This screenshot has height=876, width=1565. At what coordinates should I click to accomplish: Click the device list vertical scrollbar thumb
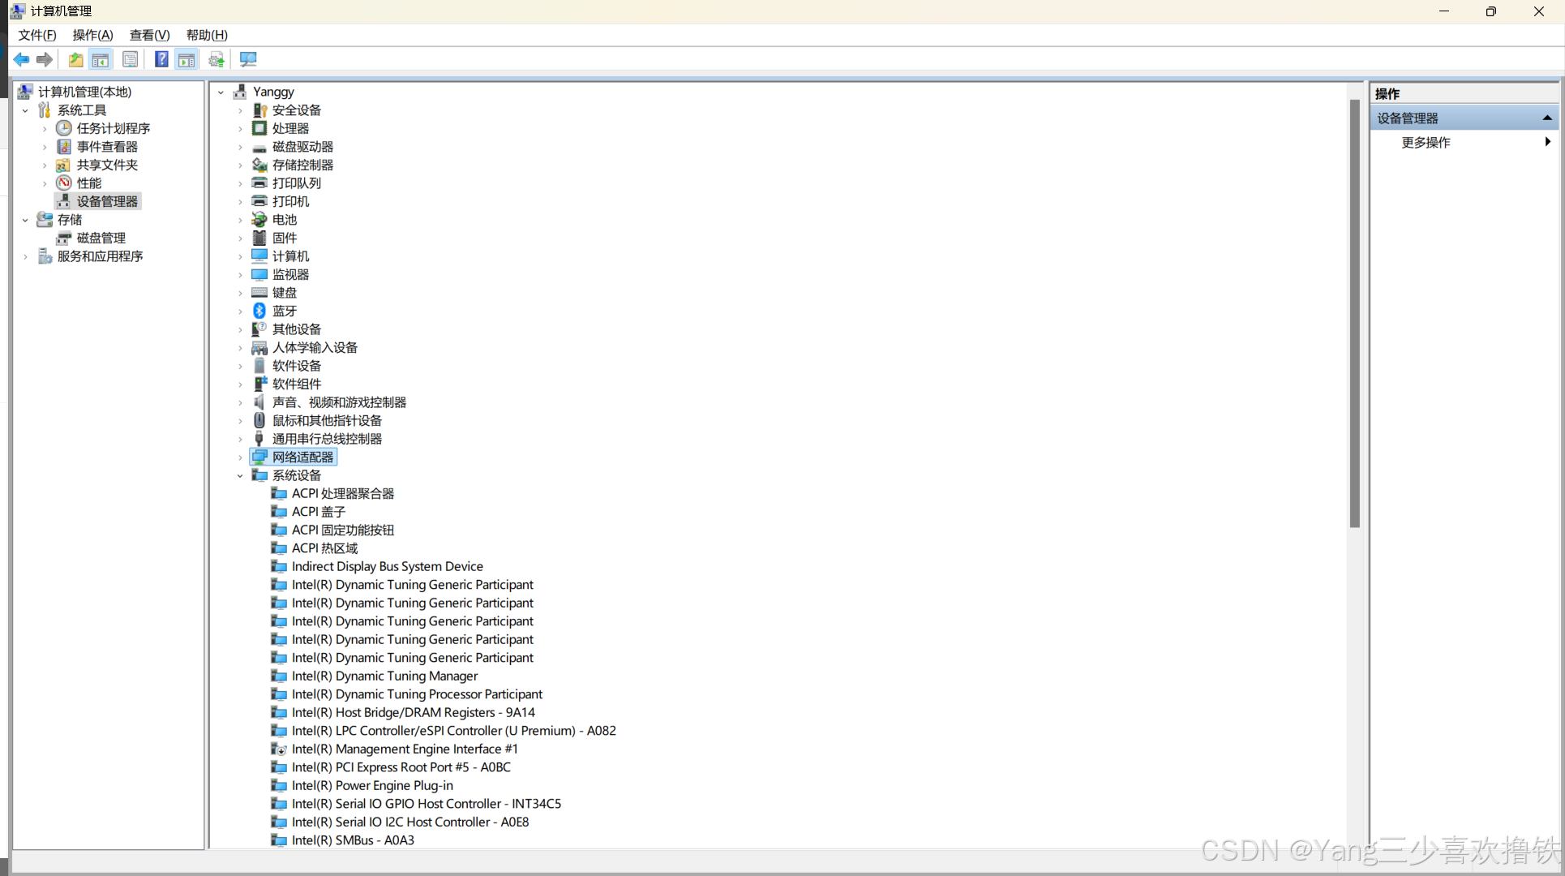(x=1354, y=312)
